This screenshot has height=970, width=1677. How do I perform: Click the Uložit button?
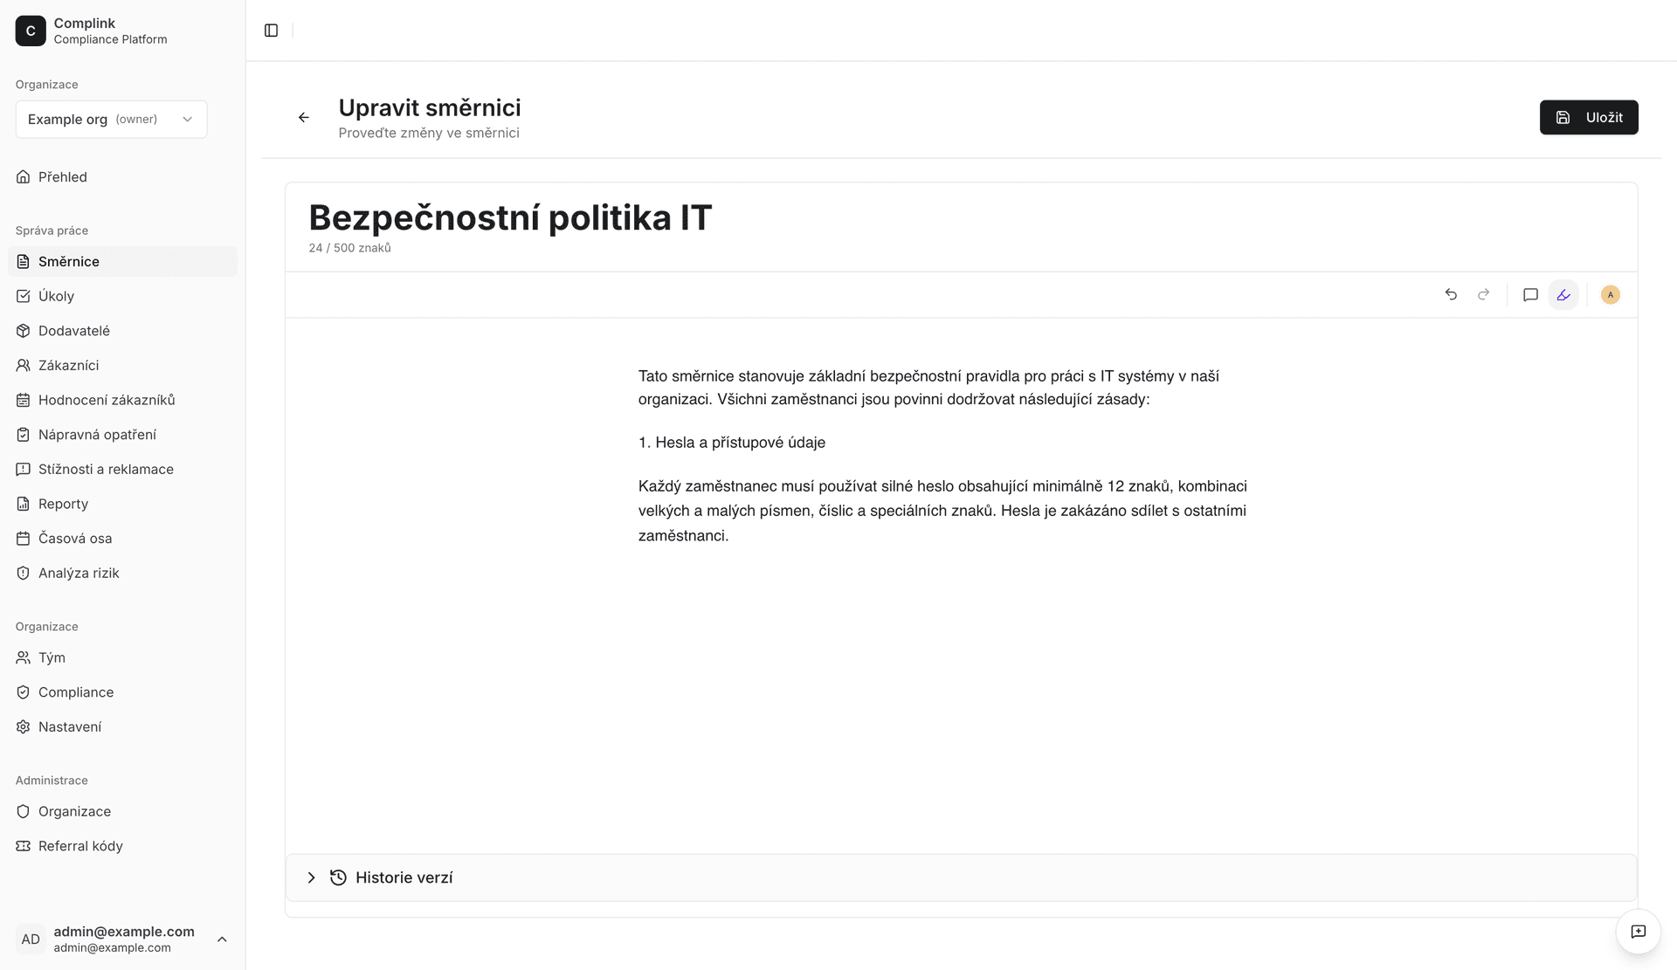[x=1589, y=117]
